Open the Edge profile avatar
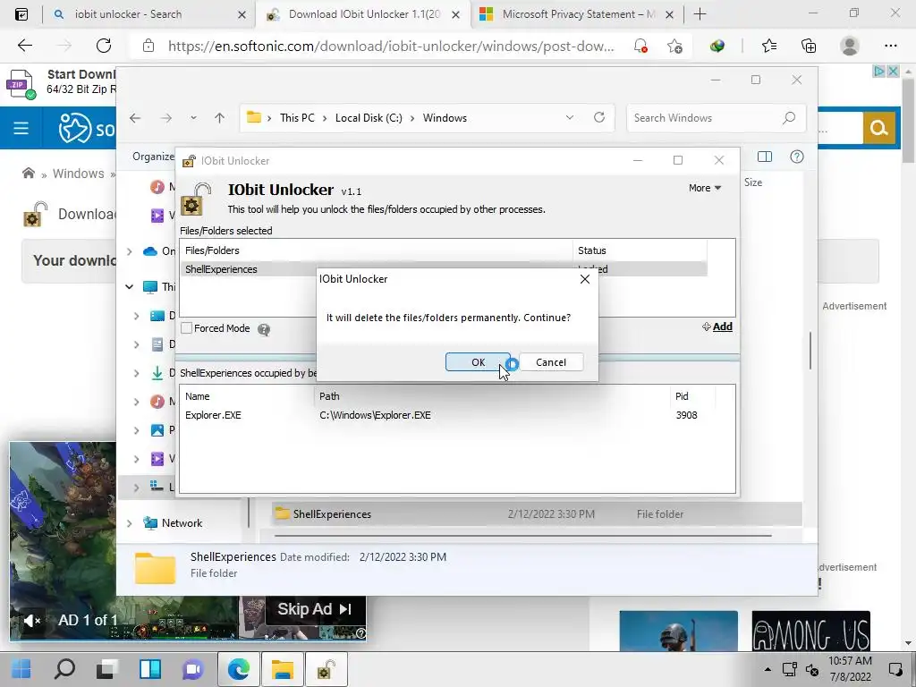This screenshot has width=916, height=687. (x=850, y=46)
